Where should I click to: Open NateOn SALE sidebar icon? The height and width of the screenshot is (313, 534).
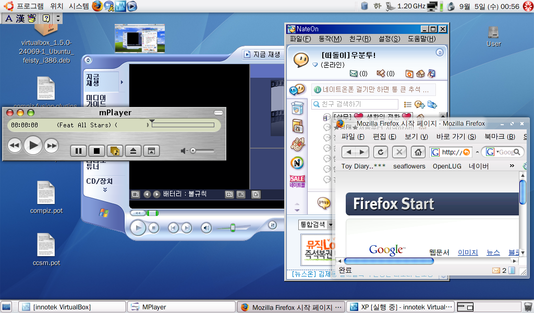(x=297, y=181)
